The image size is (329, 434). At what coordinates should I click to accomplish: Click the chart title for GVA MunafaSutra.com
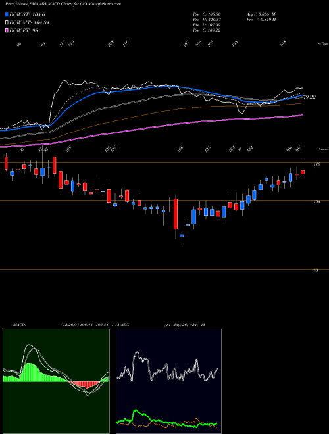[63, 4]
